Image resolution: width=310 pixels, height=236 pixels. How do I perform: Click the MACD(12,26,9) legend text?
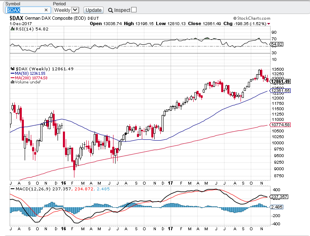(x=33, y=189)
